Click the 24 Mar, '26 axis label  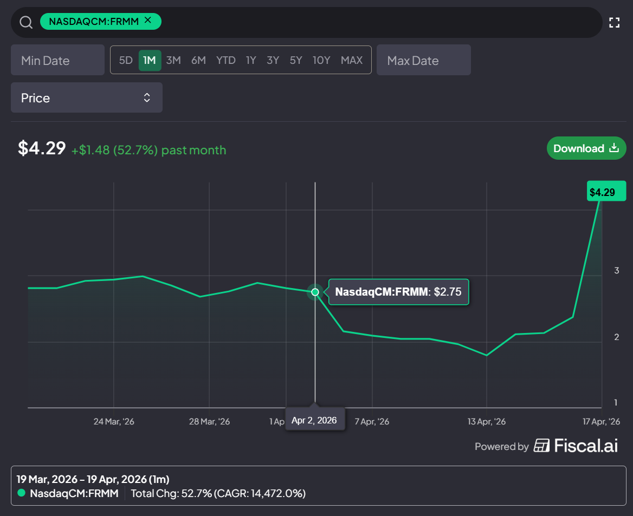[114, 422]
